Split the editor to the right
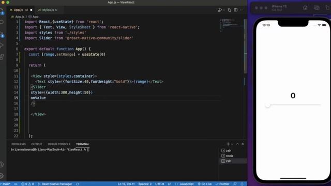Viewport: 331px width, 186px height. 236,10
